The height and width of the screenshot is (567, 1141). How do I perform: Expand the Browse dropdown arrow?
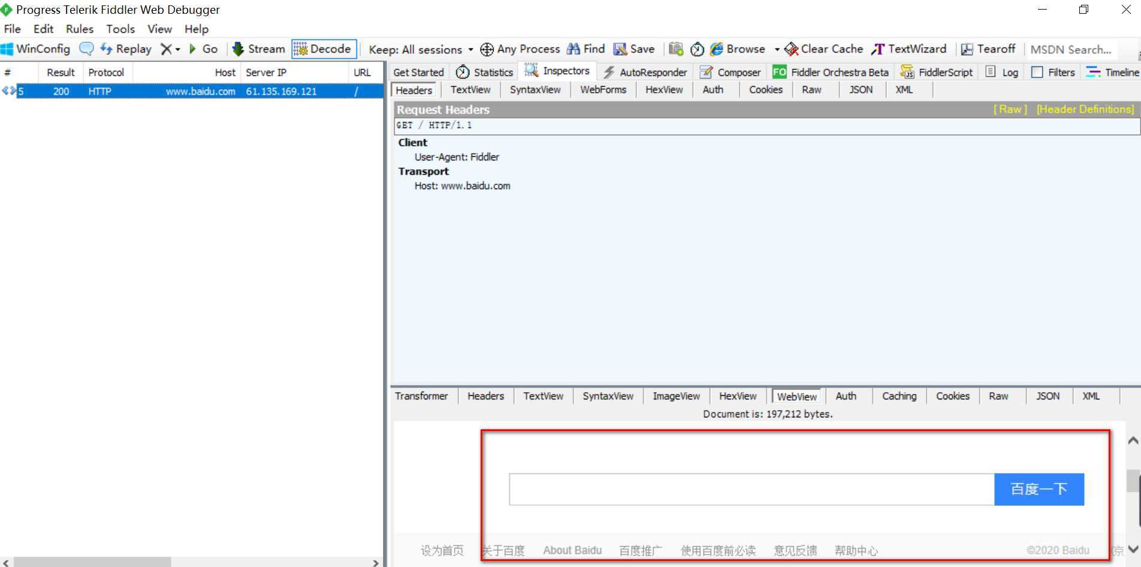pyautogui.click(x=777, y=49)
